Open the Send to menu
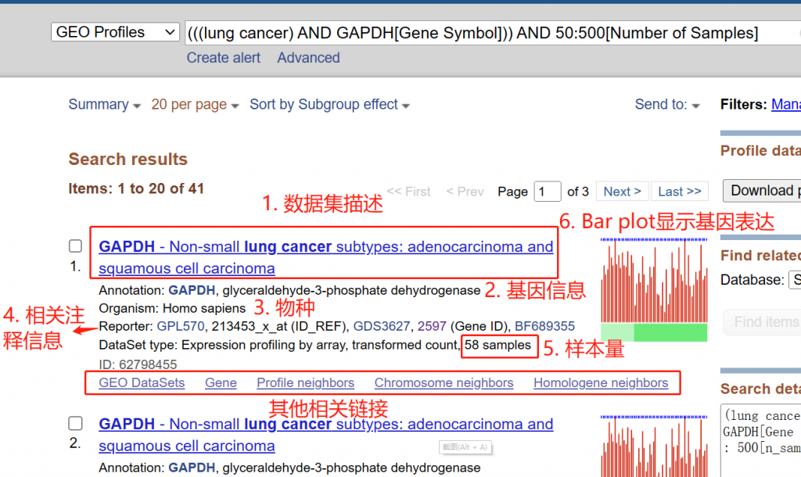801x477 pixels. [x=666, y=105]
